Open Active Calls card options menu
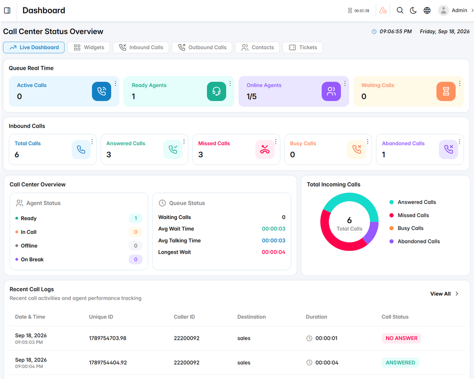This screenshot has width=474, height=379. [115, 83]
